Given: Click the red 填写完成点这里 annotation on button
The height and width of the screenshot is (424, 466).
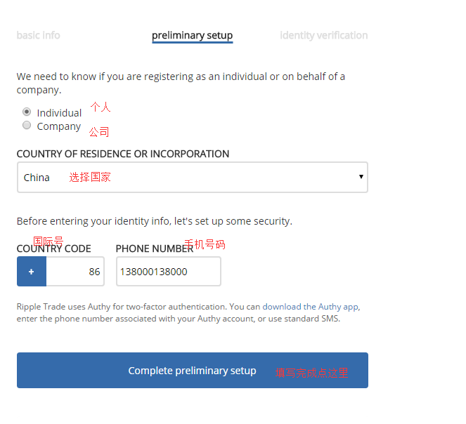Looking at the screenshot, I should [x=312, y=373].
